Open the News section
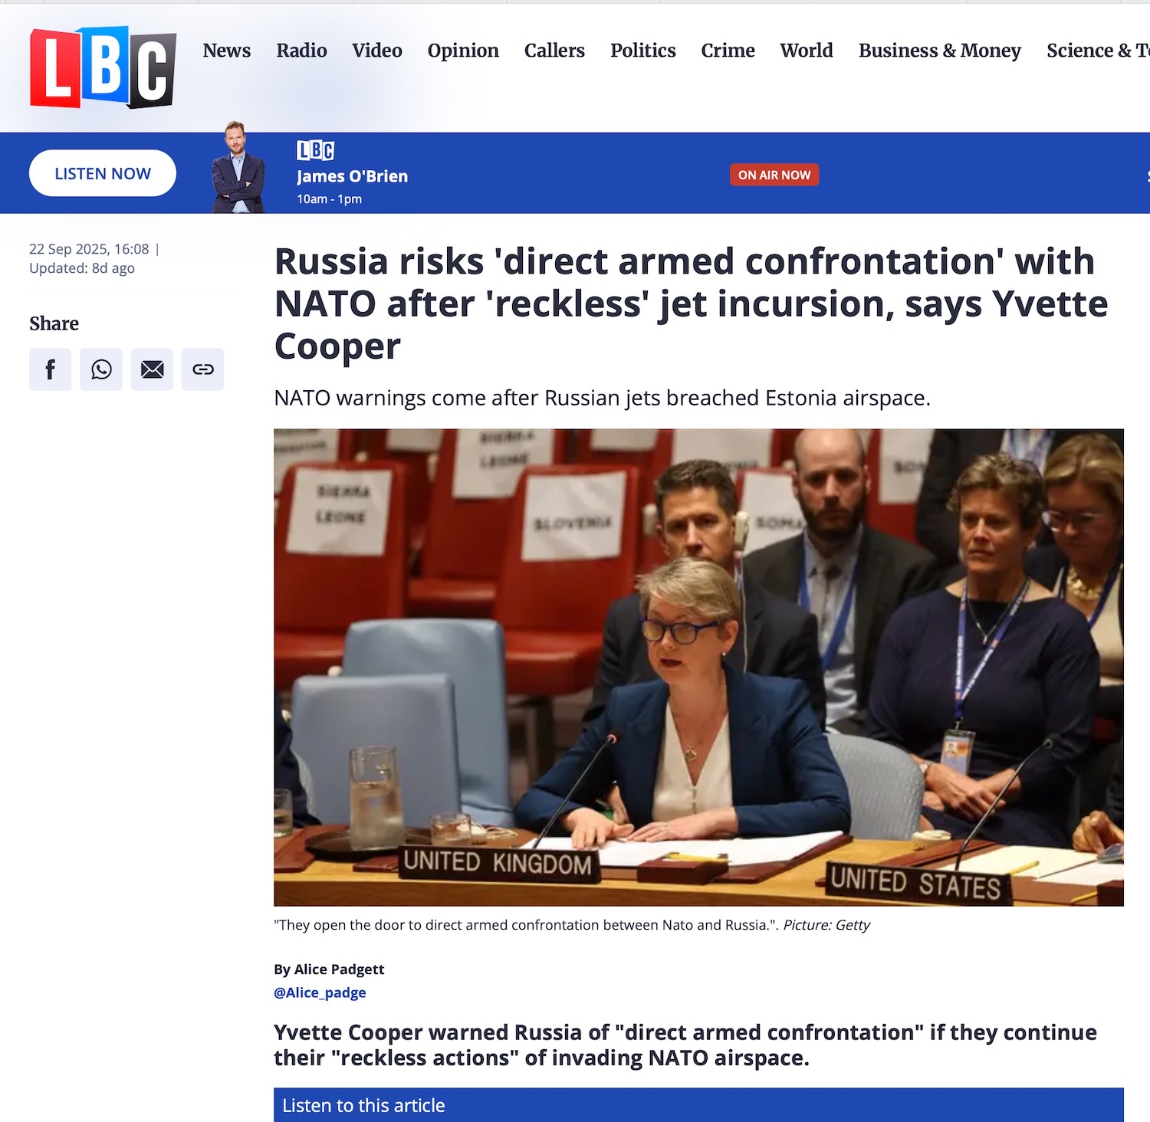Viewport: 1150px width, 1122px height. 227,51
